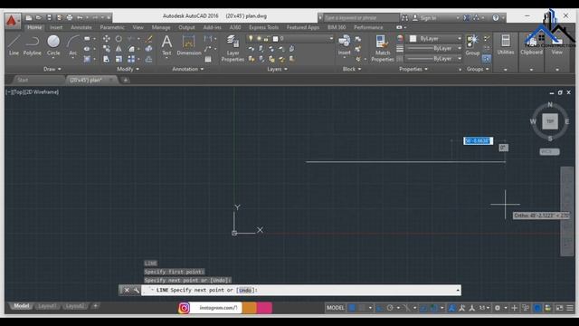Open the Manage ribbon tab
Viewport: 579px width, 326px height.
pyautogui.click(x=161, y=27)
